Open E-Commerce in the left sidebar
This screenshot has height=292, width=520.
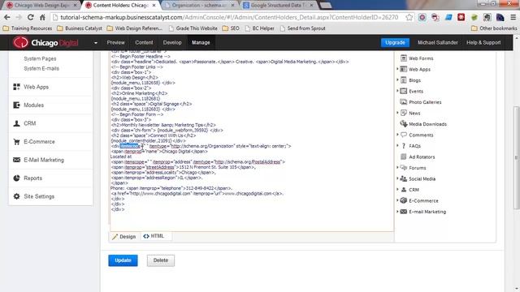click(39, 142)
